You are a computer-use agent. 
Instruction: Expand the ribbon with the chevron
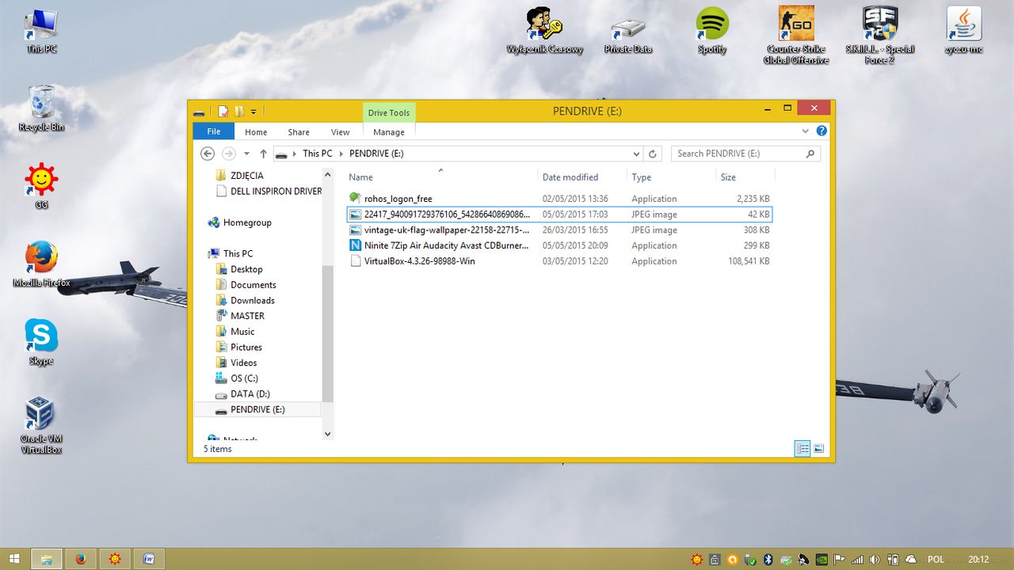806,131
